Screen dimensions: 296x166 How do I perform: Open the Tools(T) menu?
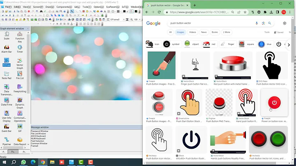click(x=87, y=7)
